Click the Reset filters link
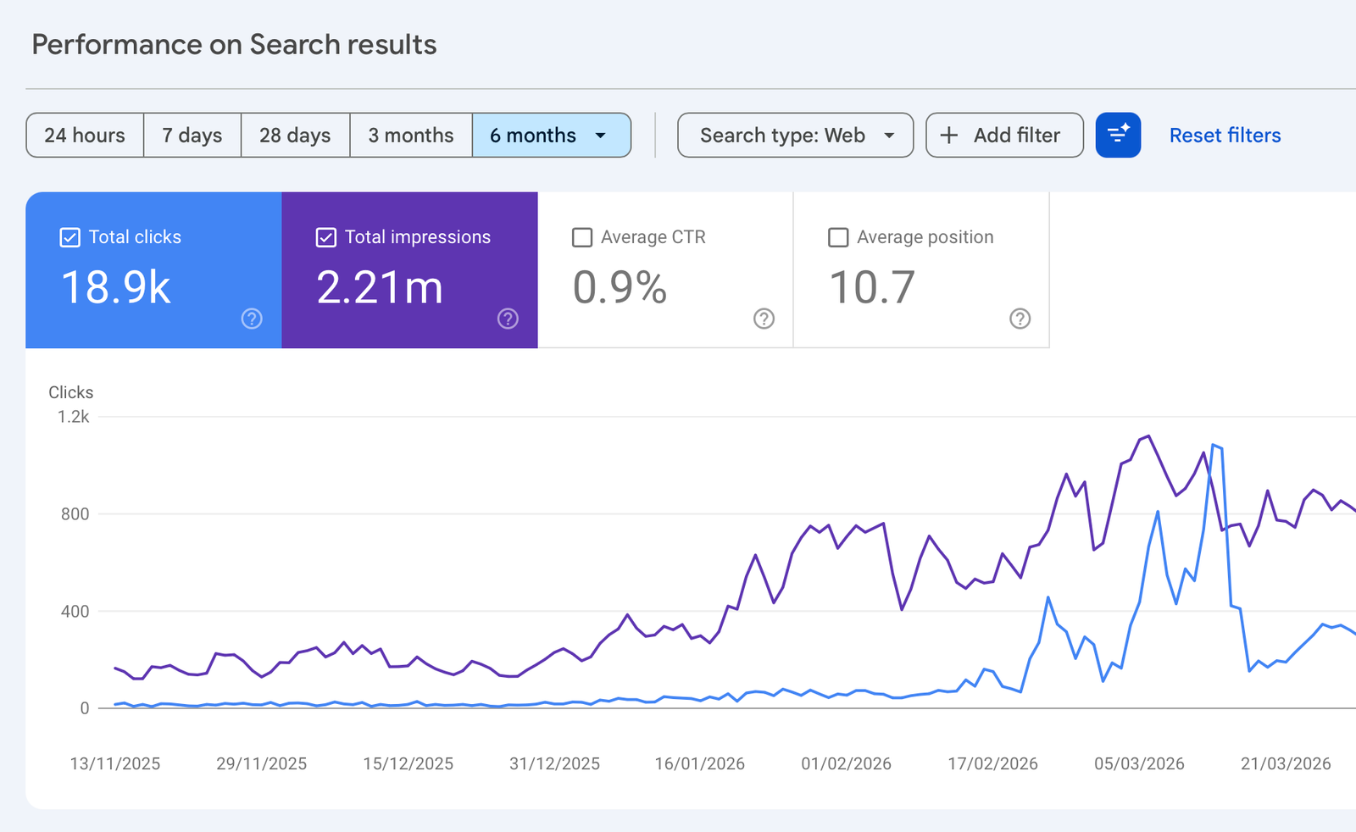 tap(1225, 136)
